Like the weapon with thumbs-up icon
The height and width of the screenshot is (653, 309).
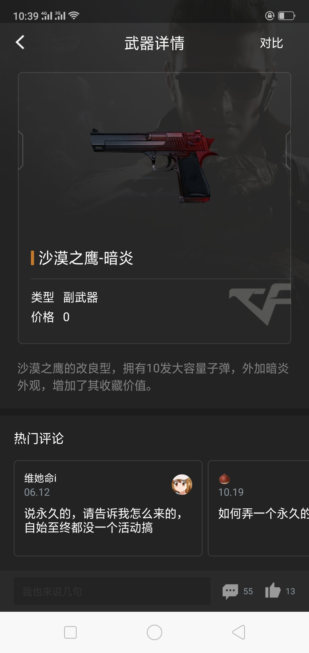coord(273,591)
